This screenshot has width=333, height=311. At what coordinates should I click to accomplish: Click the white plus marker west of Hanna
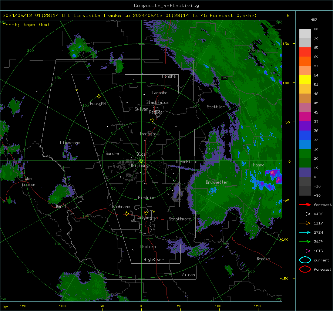click(209, 149)
